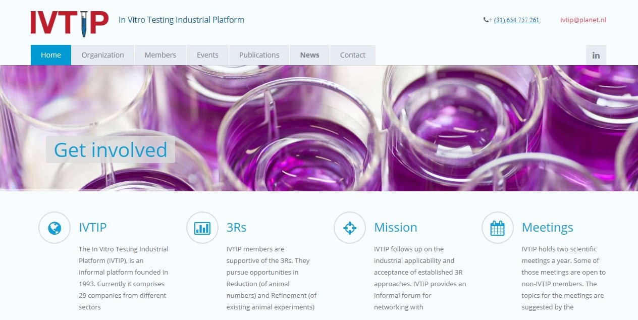638x320 pixels.
Task: Click the bar chart icon beside 3Rs
Action: coord(202,228)
